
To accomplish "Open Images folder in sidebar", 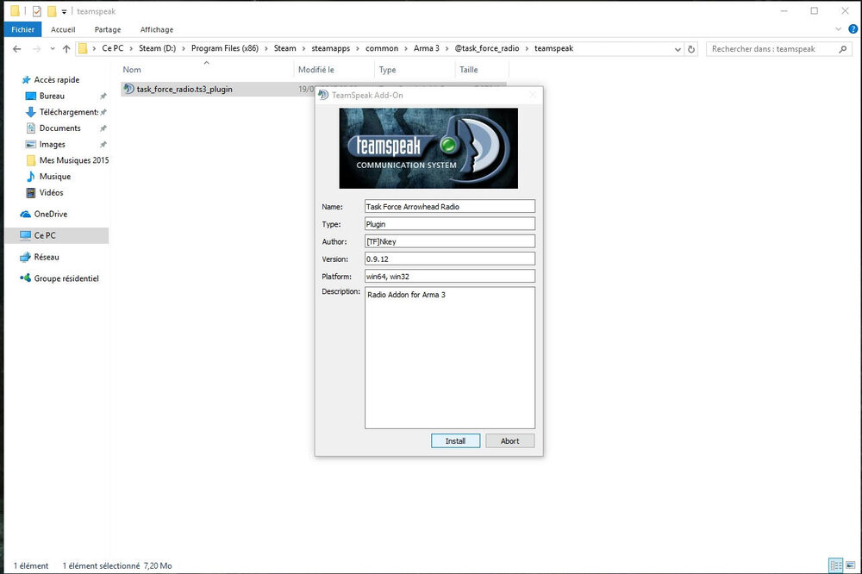I will [x=53, y=144].
